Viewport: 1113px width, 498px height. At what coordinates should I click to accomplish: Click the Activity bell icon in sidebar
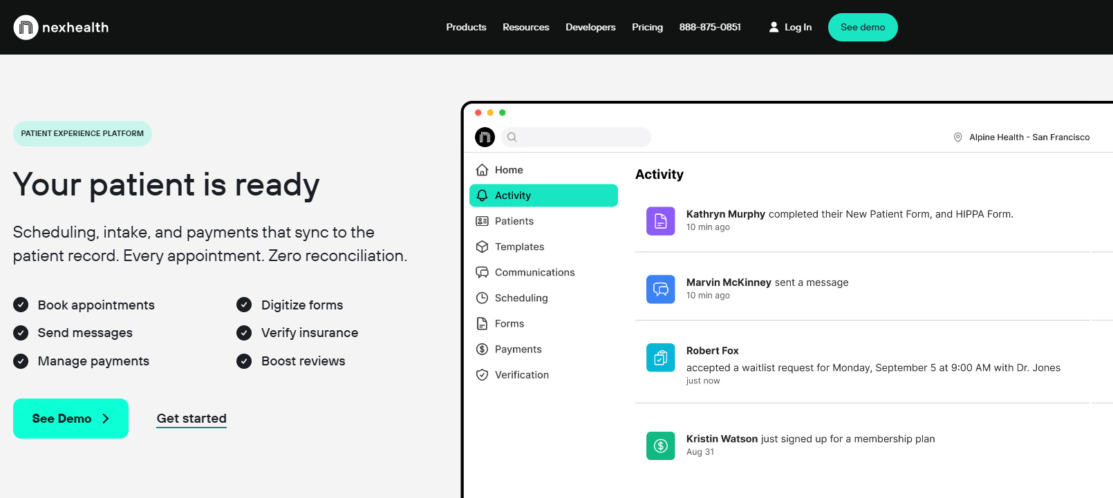tap(483, 195)
